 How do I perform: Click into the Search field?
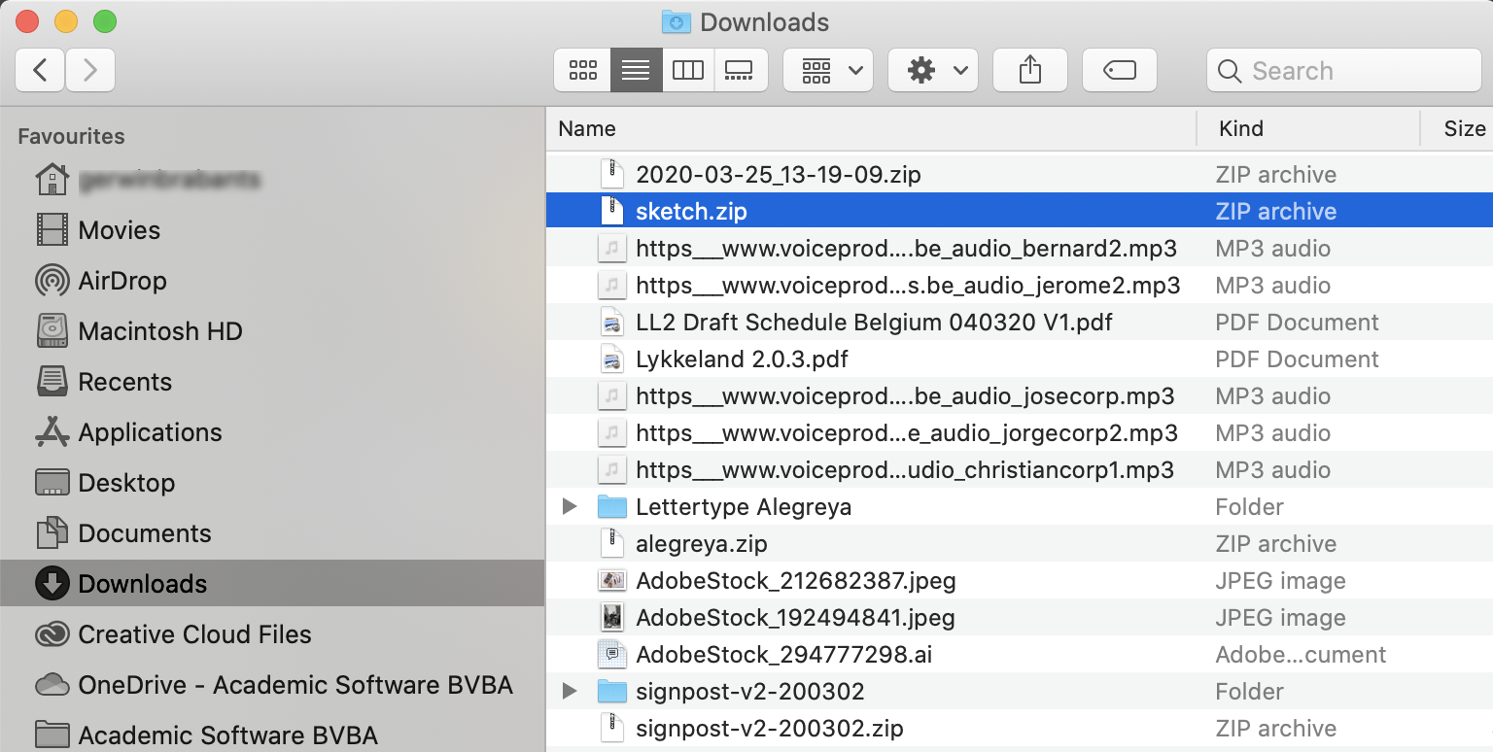(x=1344, y=70)
